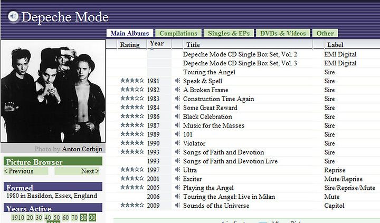Play audio sample for Speak & Spell
Image resolution: width=380 pixels, height=223 pixels.
click(178, 81)
